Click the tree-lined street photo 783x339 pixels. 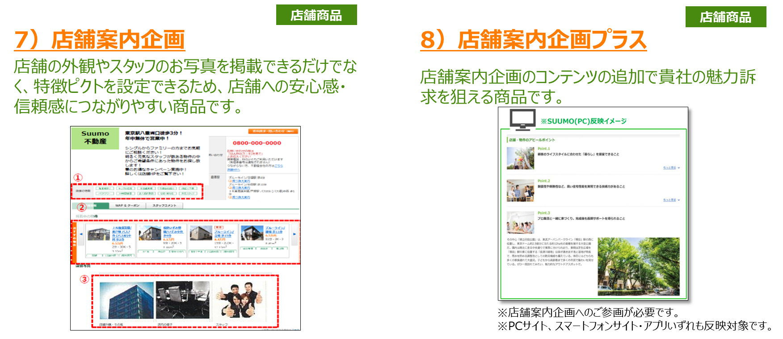click(638, 266)
